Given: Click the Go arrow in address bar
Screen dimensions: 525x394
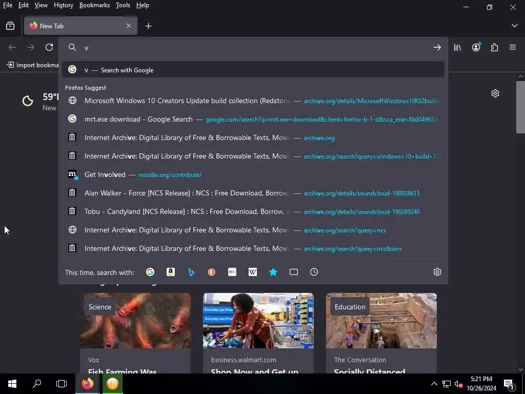Looking at the screenshot, I should (437, 47).
